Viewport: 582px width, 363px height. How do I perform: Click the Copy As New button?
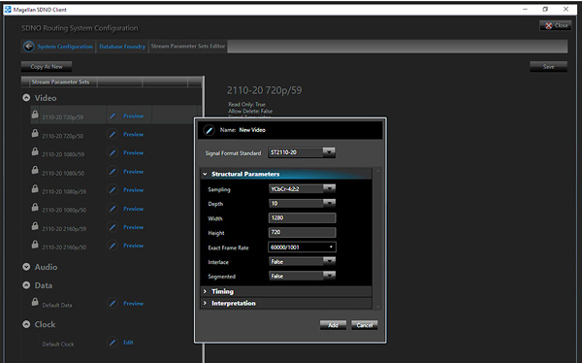[47, 67]
